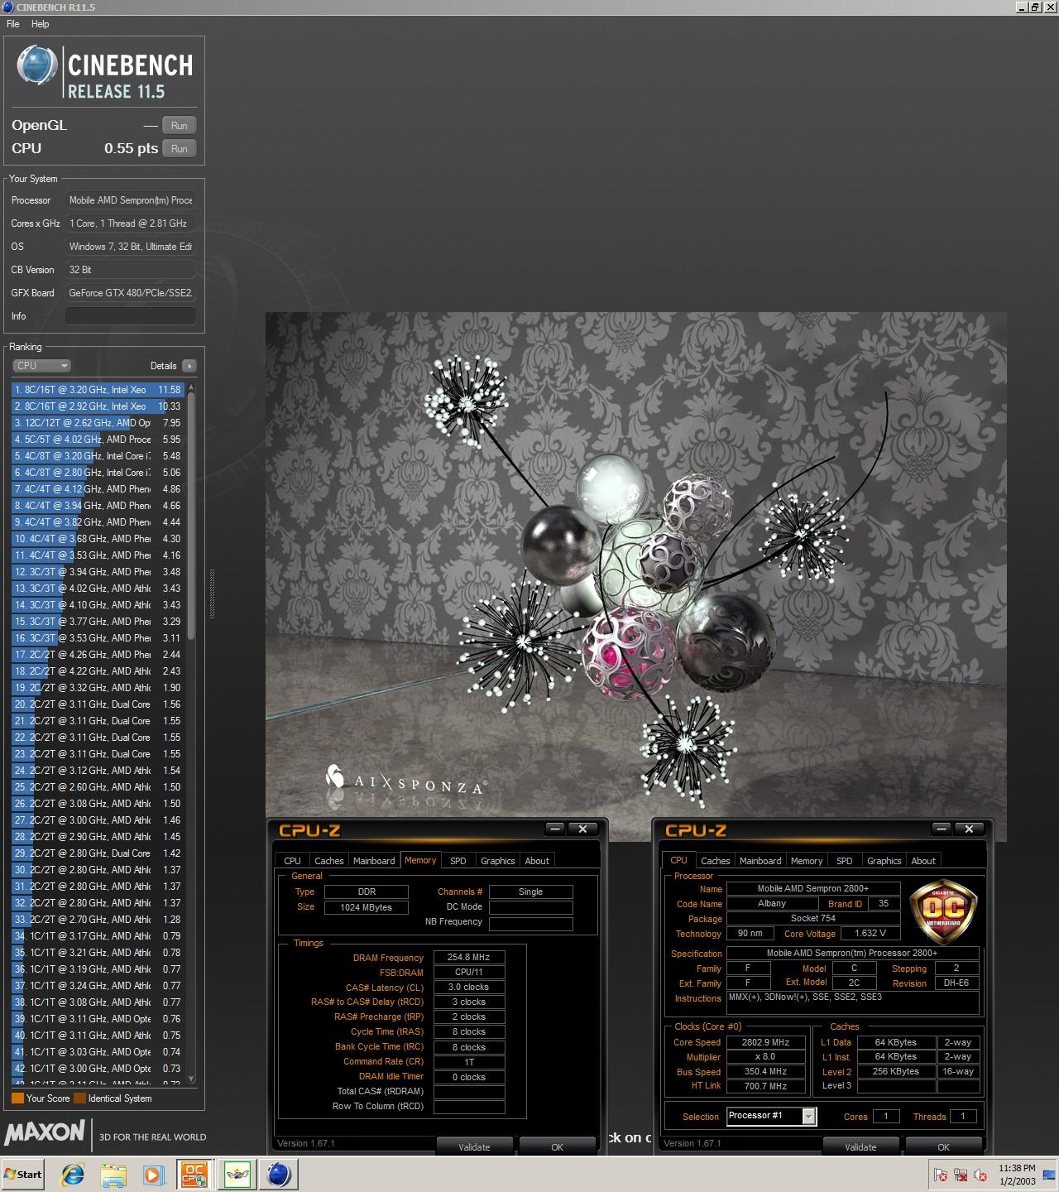Open Memory tab in right CPU-Z window
This screenshot has height=1192, width=1059.
coord(807,861)
